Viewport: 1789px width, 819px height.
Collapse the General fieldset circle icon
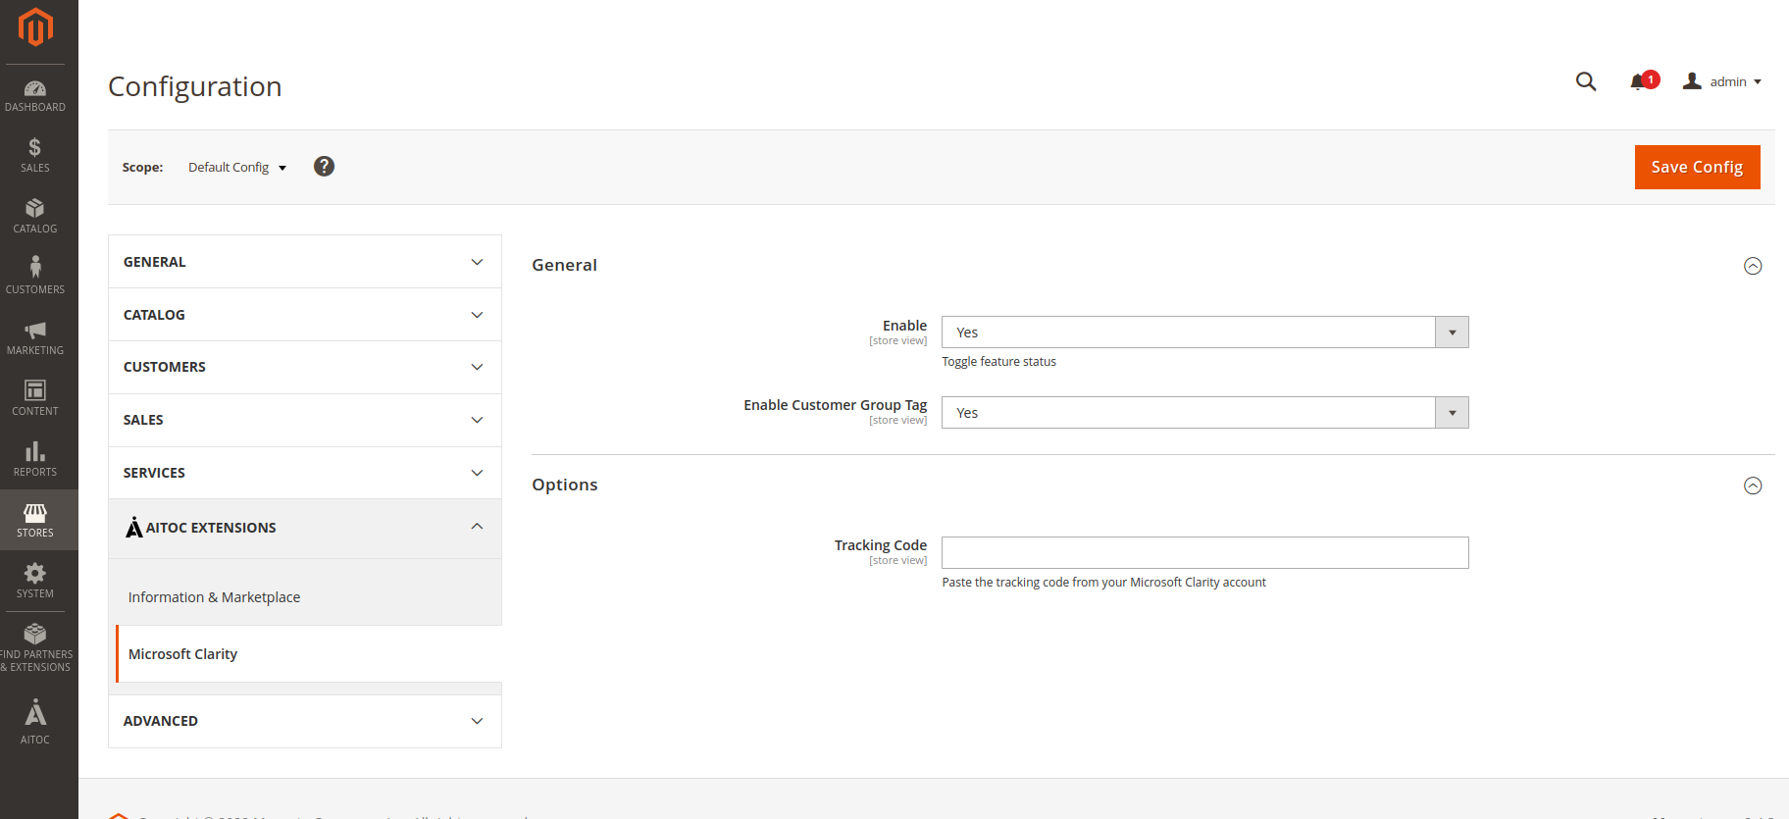pos(1753,266)
